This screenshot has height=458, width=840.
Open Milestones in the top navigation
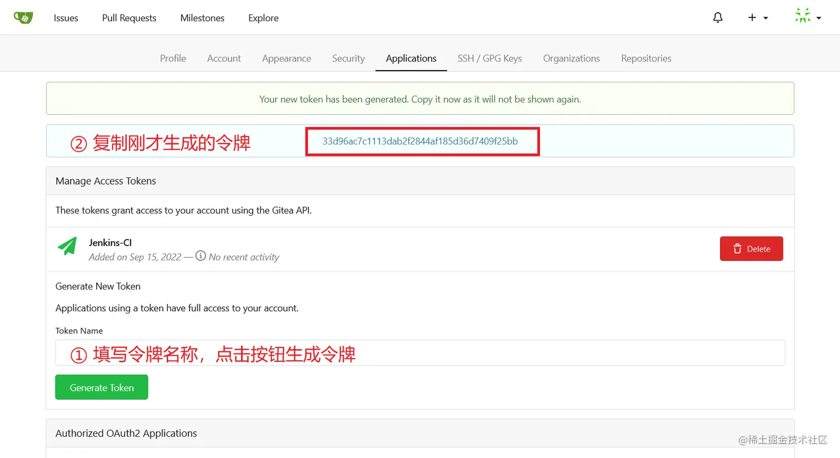click(202, 18)
